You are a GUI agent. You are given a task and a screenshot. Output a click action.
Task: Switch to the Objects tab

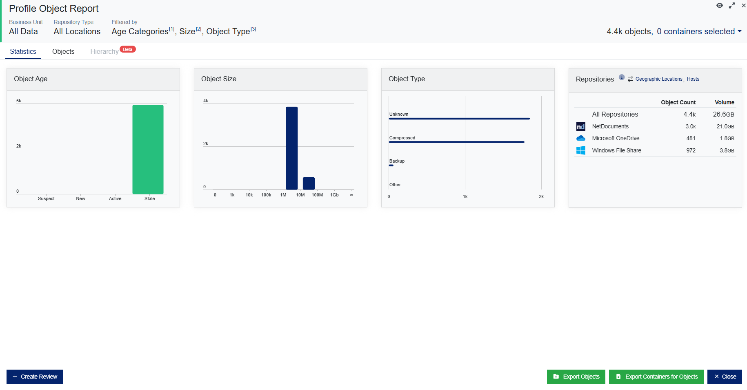[63, 51]
